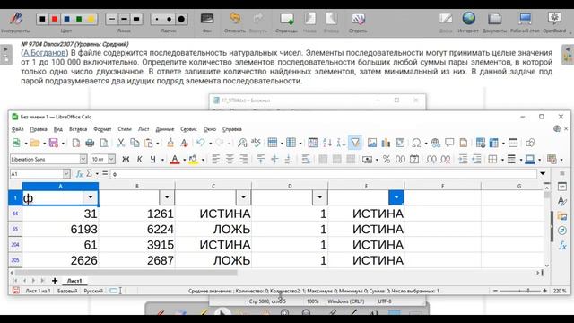574x323 pixels.
Task: Open the Файл menu
Action: click(18, 129)
